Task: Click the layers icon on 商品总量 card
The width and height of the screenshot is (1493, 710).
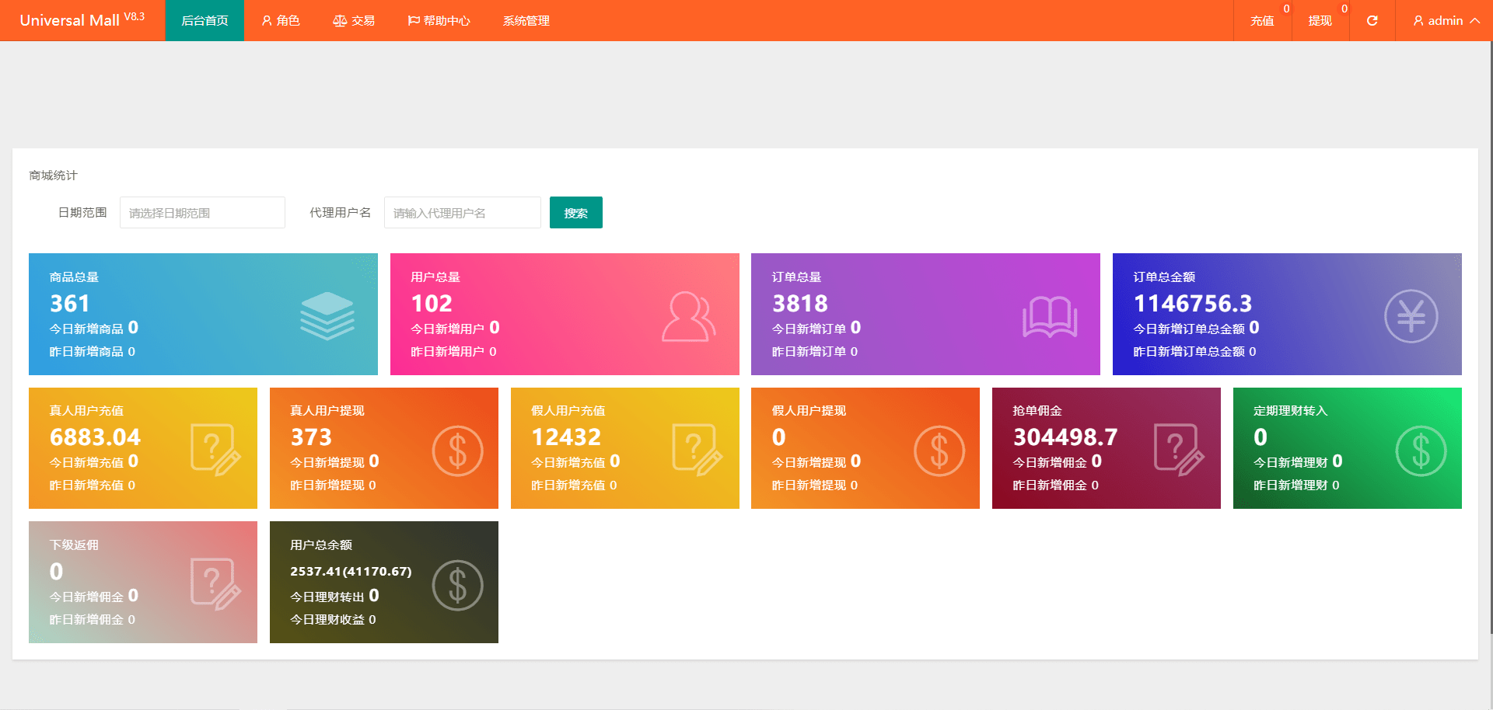Action: 327,315
